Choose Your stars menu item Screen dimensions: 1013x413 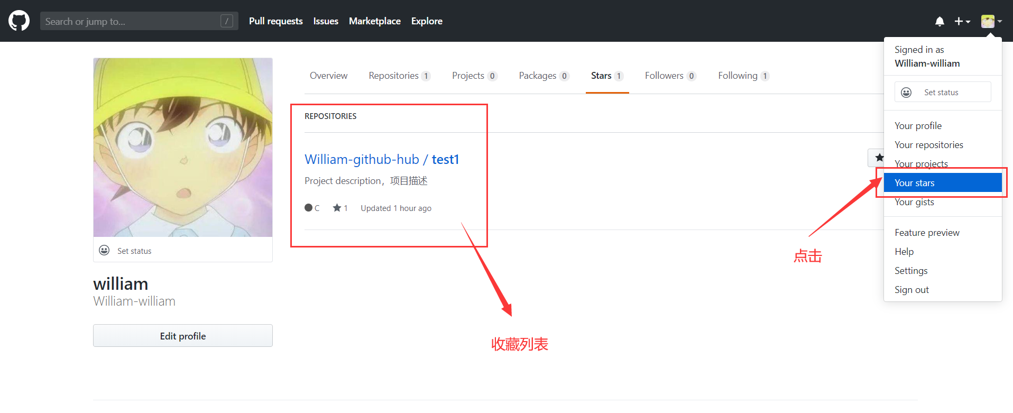(943, 182)
